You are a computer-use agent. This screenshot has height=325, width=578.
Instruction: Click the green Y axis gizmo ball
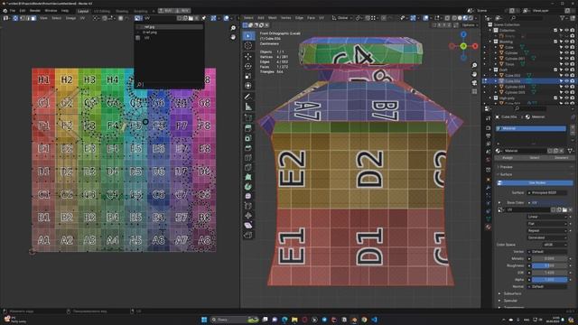463,46
